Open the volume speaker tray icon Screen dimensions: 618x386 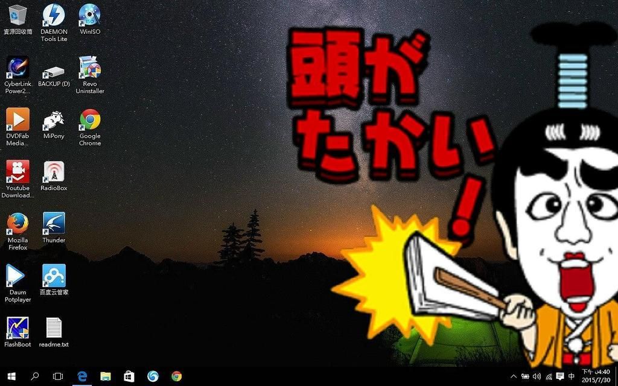537,376
